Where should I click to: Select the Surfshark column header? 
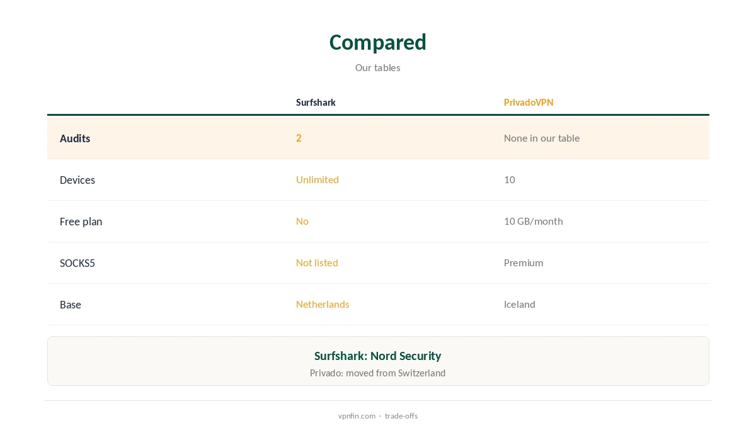tap(316, 103)
